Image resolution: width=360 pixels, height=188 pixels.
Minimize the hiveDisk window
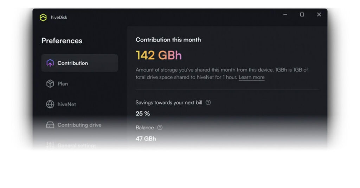pyautogui.click(x=285, y=14)
